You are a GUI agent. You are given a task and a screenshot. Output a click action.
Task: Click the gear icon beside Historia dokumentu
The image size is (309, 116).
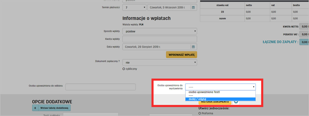tap(236, 102)
